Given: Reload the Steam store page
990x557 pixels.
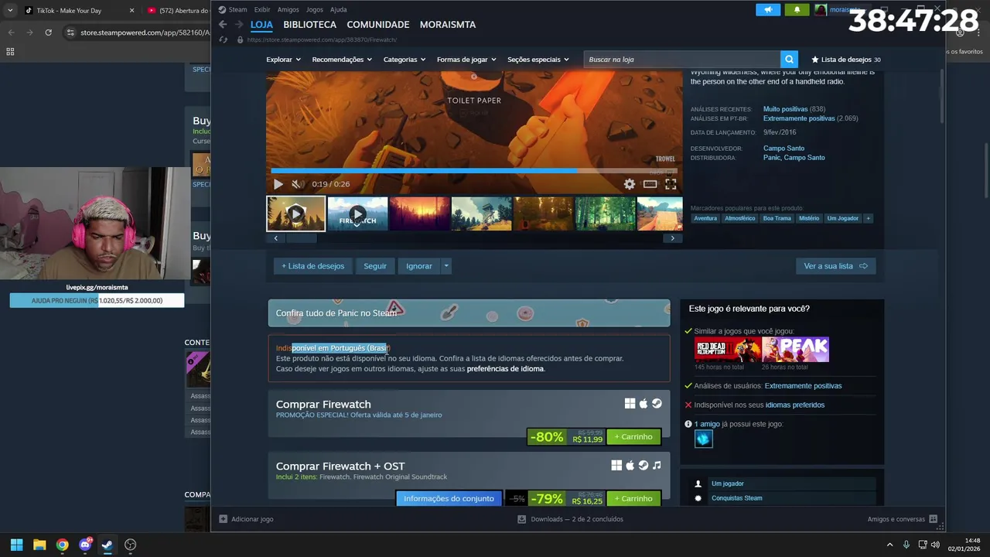Looking at the screenshot, I should (x=224, y=39).
